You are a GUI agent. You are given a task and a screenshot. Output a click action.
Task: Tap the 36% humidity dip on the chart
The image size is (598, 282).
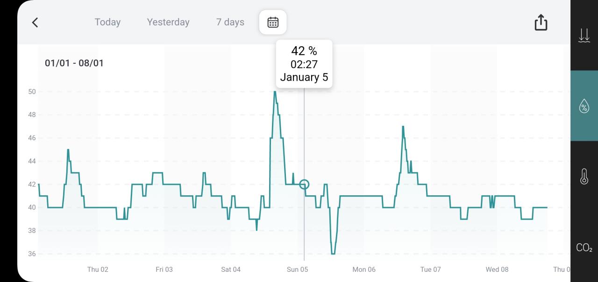(x=333, y=253)
